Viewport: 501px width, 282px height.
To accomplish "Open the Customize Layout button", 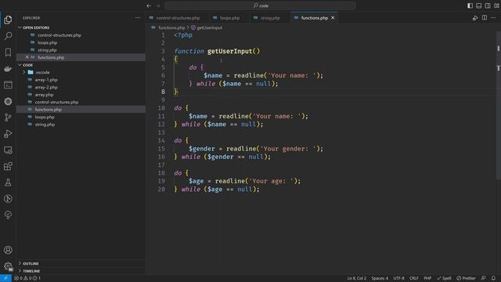I will pos(496,5).
